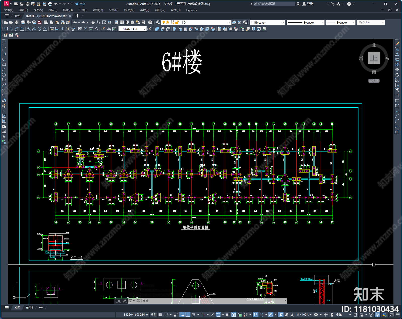Toggle polar tracking in status bar
The height and width of the screenshot is (319, 402).
coord(193,315)
